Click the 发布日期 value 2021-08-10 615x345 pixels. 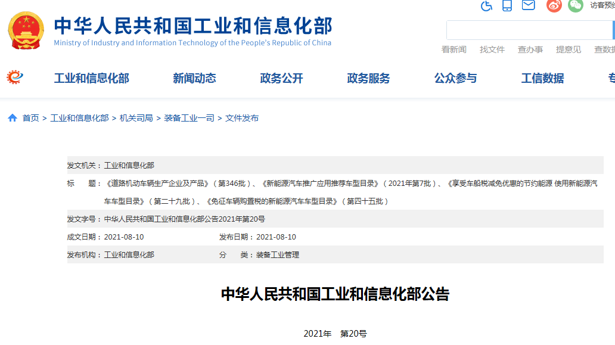pos(276,237)
